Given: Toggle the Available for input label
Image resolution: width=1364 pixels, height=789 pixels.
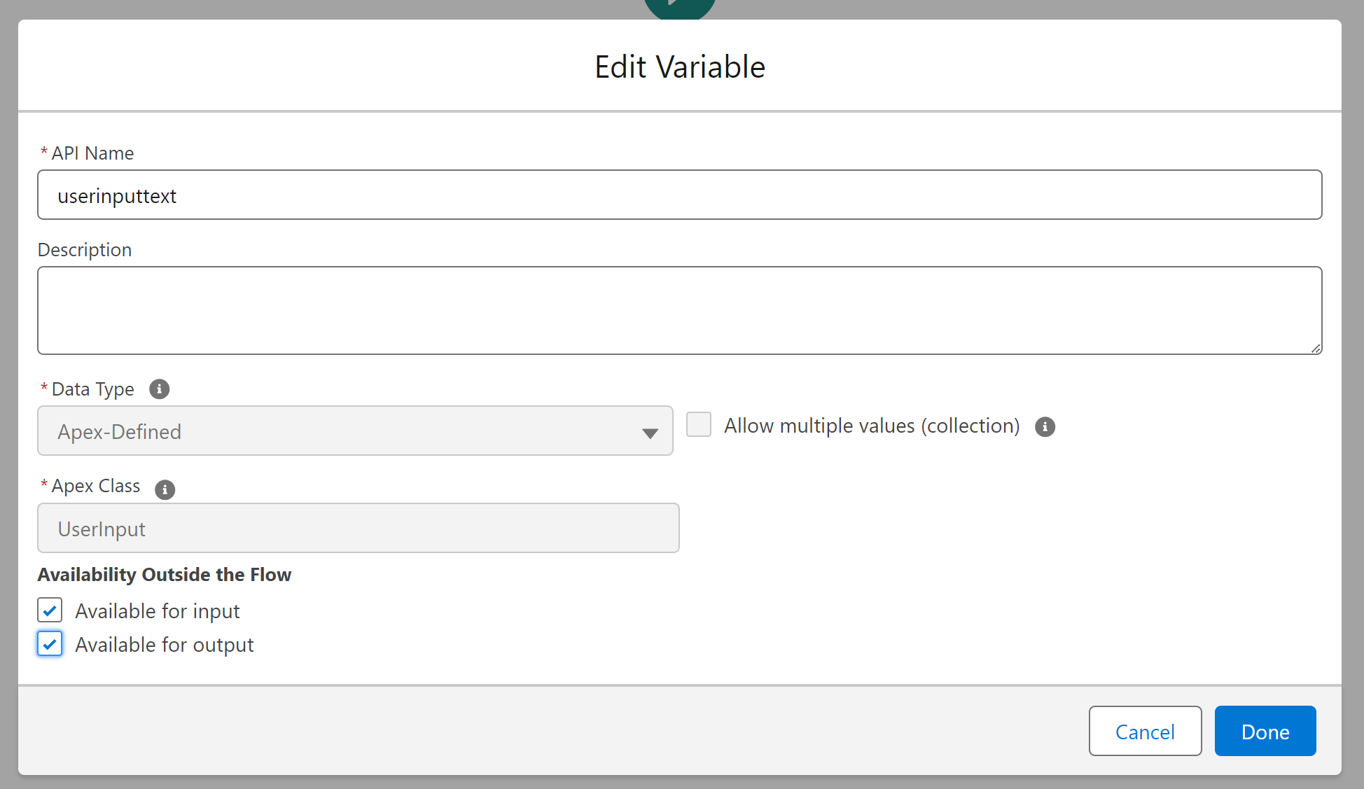Looking at the screenshot, I should click(158, 610).
